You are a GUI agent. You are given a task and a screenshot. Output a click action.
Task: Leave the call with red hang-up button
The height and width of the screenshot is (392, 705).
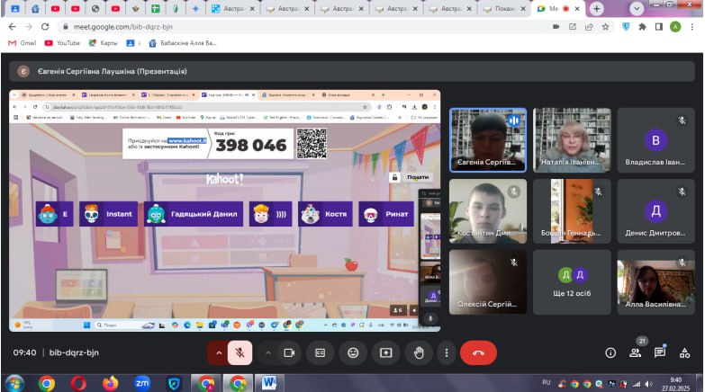[478, 353]
